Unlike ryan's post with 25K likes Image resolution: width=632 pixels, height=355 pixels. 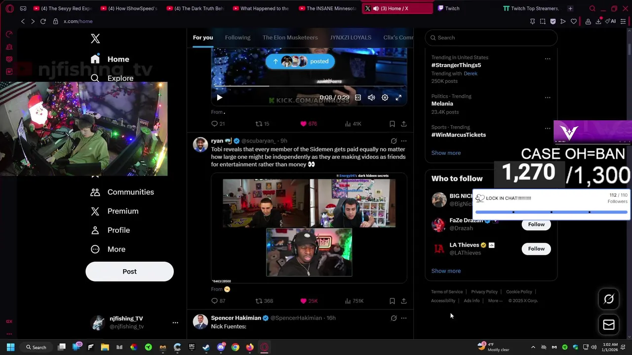pyautogui.click(x=309, y=301)
